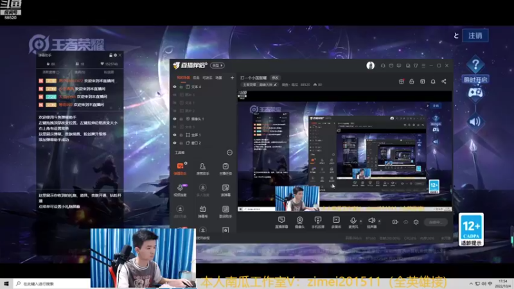This screenshot has height=289, width=514.
Task: Click the game's question mark help icon
Action: click(475, 65)
